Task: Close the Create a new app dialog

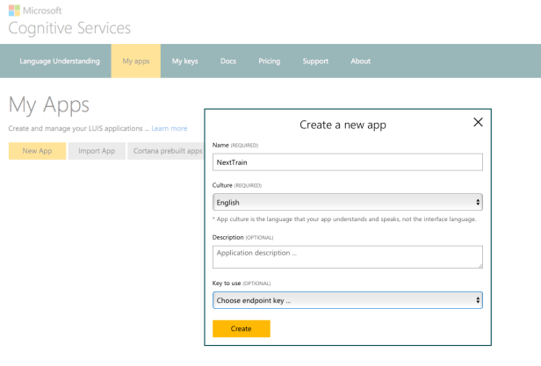Action: click(x=478, y=123)
